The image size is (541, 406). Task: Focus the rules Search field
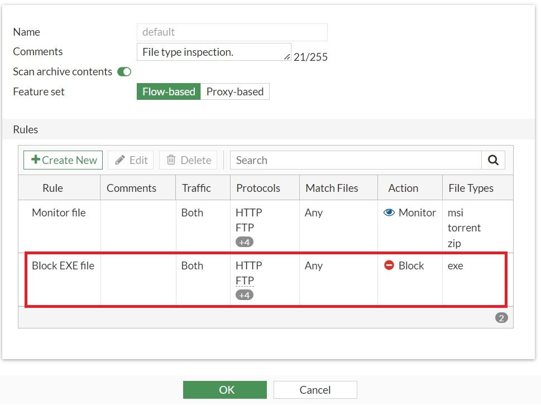(x=356, y=160)
